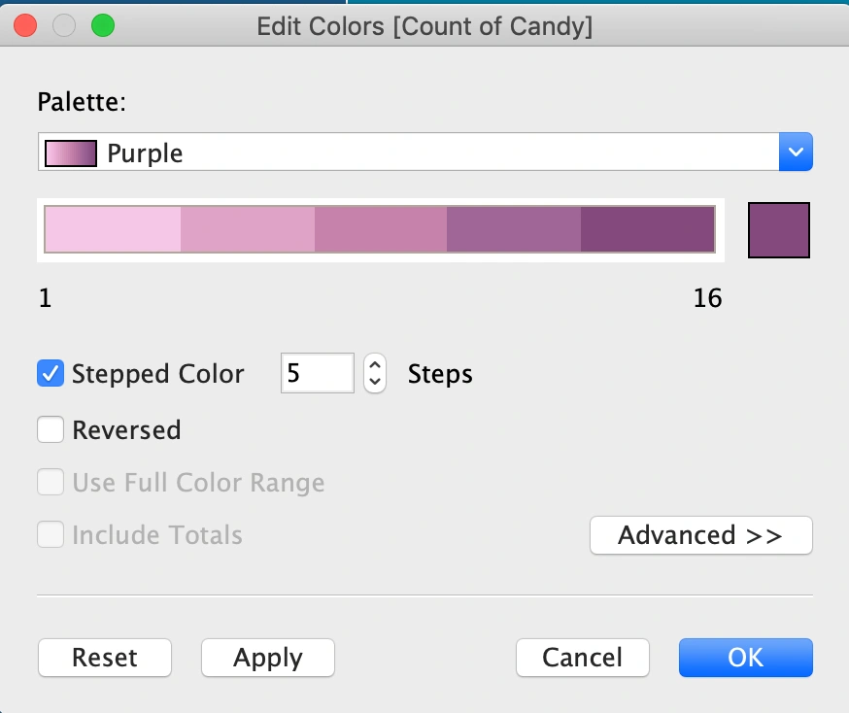Screen dimensions: 849x713
Task: Confirm with the OK button
Action: point(745,658)
